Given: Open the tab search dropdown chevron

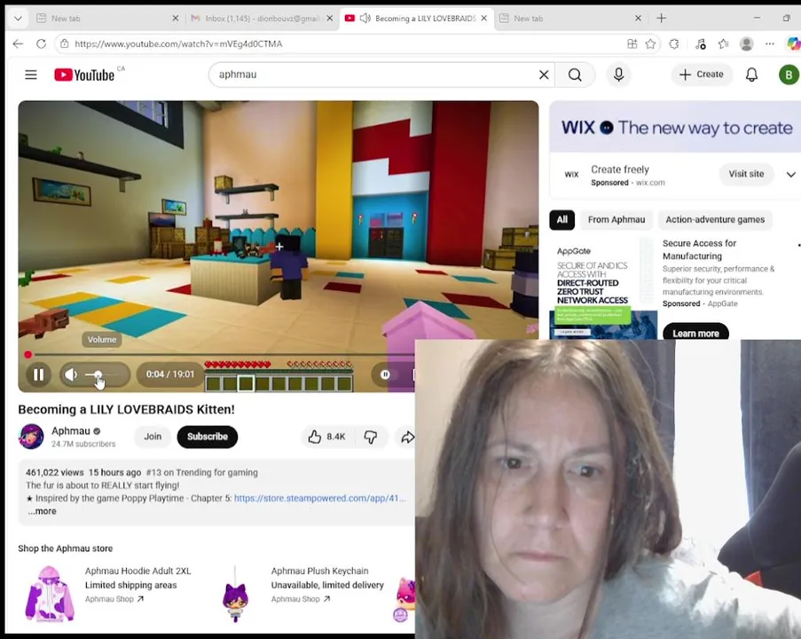Looking at the screenshot, I should (18, 19).
